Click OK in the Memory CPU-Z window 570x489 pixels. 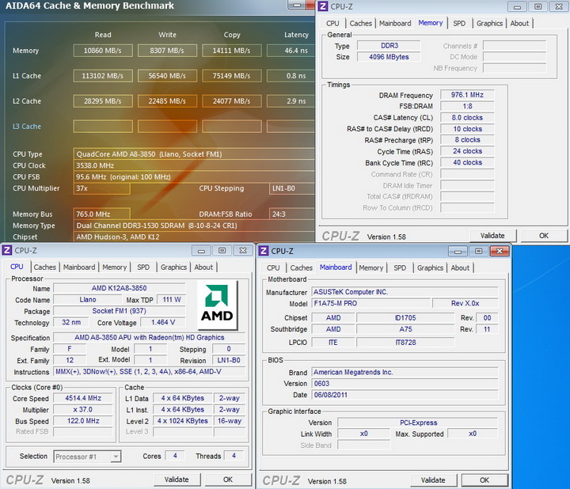[543, 236]
